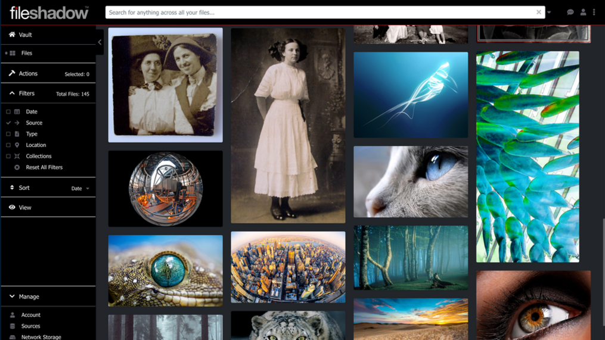Toggle the Date filter checkbox
Screen dimensions: 605x340
click(x=8, y=111)
